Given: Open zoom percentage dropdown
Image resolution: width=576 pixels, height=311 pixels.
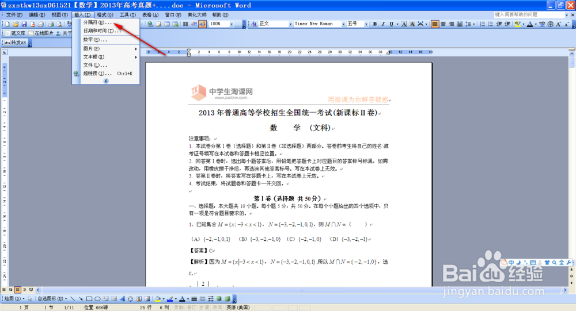Looking at the screenshot, I should click(x=232, y=24).
